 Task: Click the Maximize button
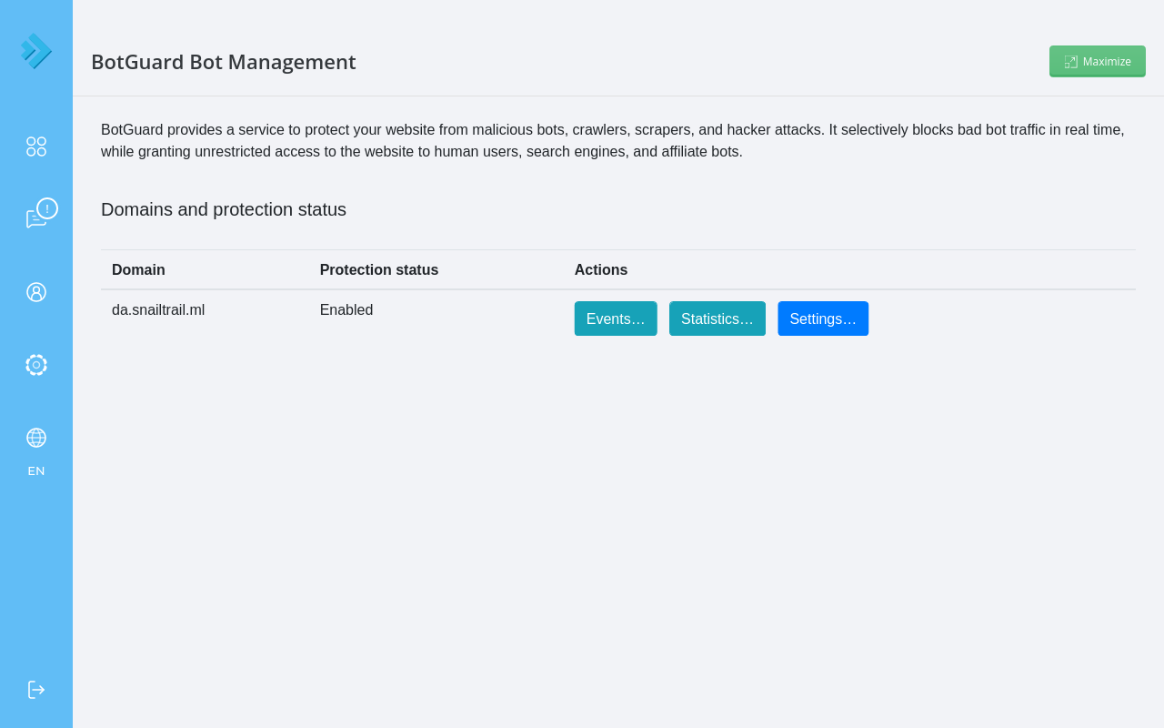click(1098, 61)
